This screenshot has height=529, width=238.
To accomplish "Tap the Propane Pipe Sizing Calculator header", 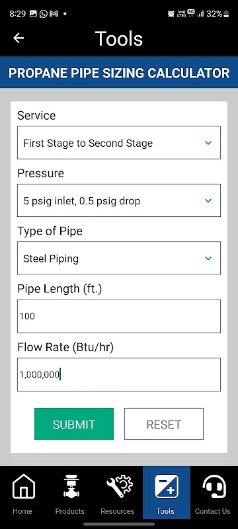I will point(119,73).
